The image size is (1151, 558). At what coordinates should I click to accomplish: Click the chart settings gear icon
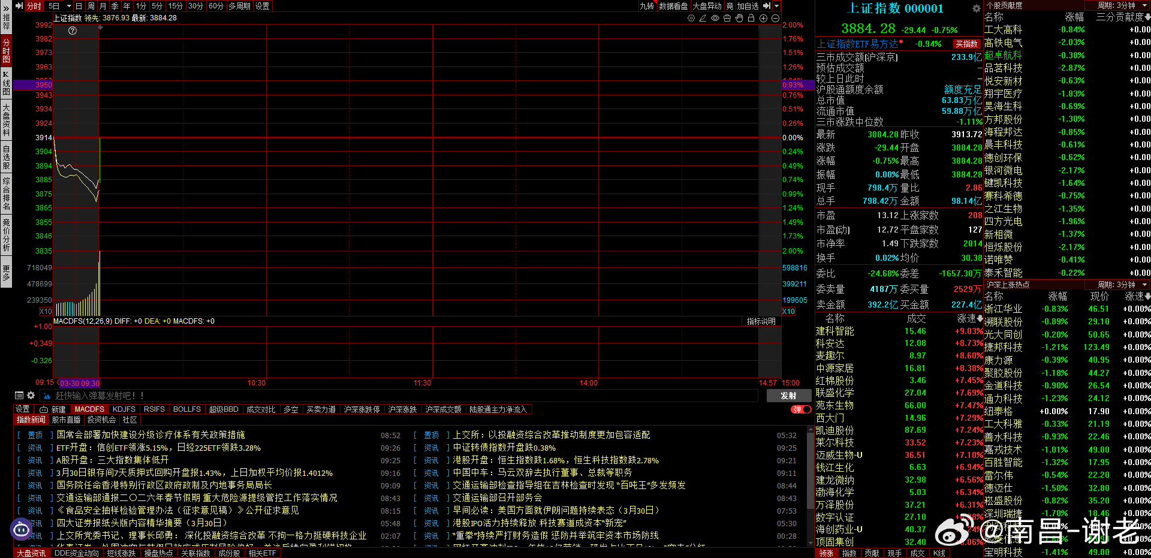(691, 18)
